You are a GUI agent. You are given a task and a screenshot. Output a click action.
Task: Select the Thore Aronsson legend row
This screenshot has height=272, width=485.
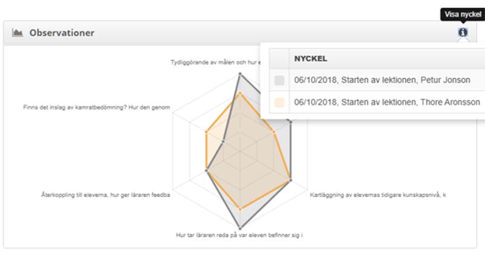(377, 102)
